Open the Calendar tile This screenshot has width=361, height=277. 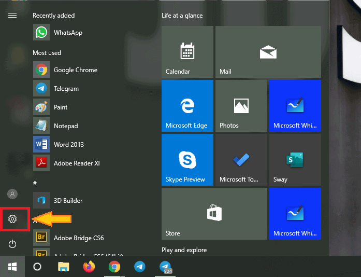pos(187,52)
